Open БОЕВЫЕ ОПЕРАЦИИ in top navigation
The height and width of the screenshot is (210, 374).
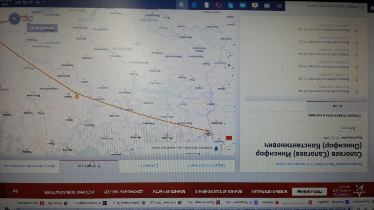(x=270, y=191)
